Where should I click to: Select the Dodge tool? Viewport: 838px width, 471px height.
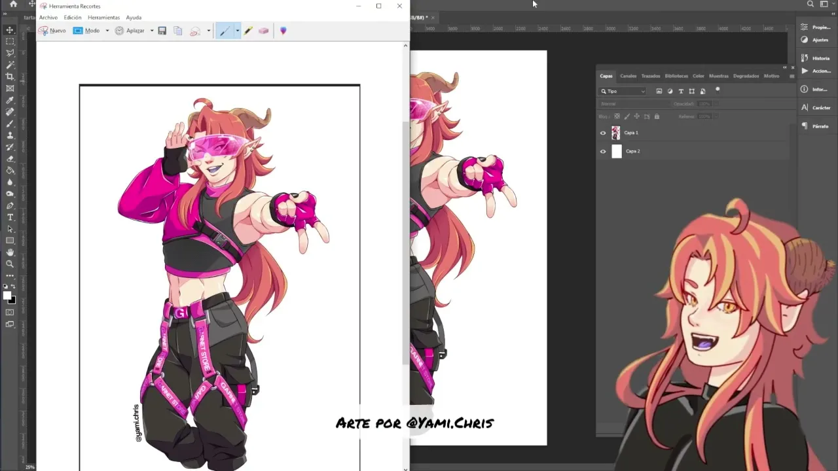pos(10,194)
